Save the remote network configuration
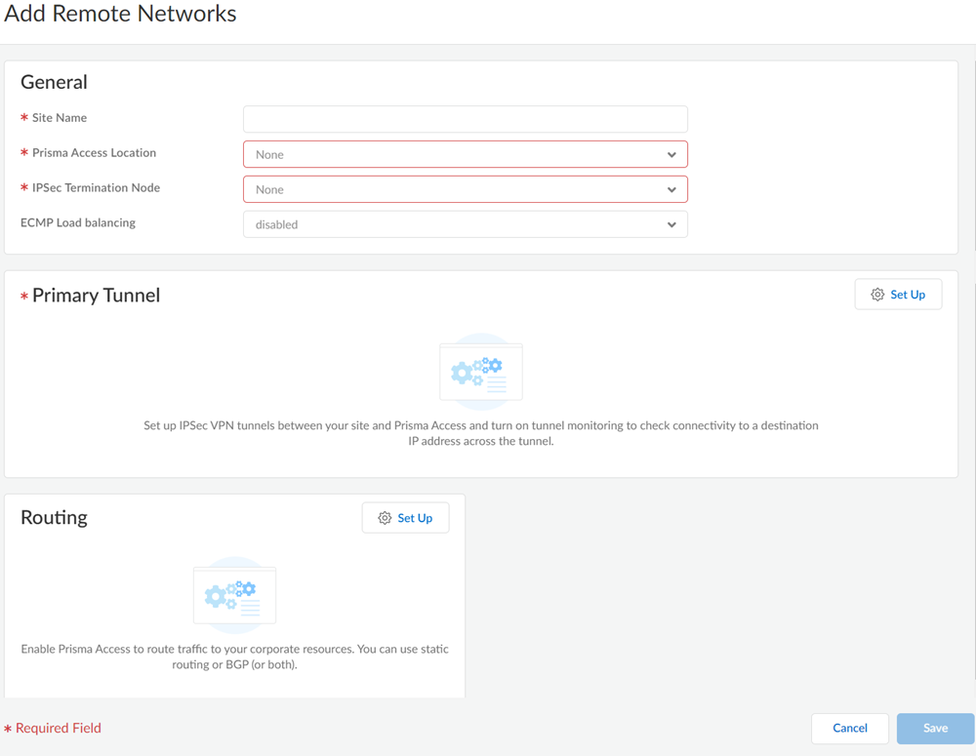This screenshot has width=976, height=756. (935, 728)
